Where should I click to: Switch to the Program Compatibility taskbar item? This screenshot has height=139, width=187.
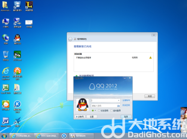tap(82, 136)
